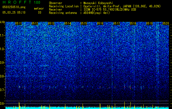
Task: Select receiver text ICOM IC-575 53.7492 MHz USB
Action: click(110, 10)
